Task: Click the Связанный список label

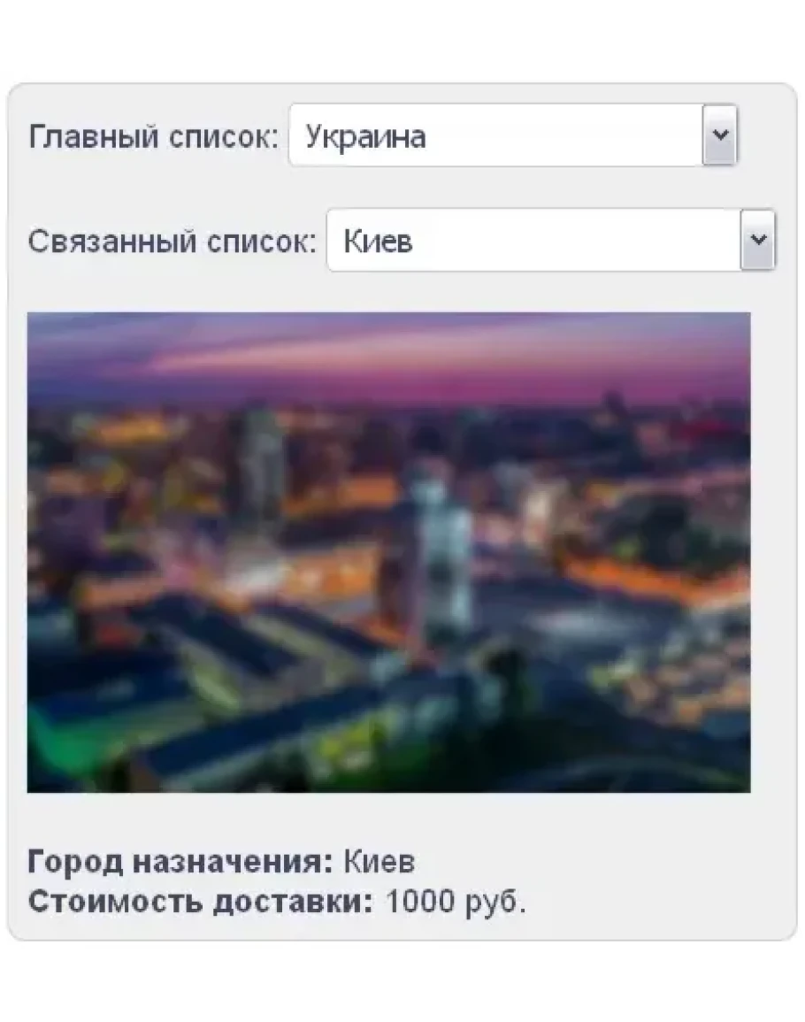Action: click(172, 242)
